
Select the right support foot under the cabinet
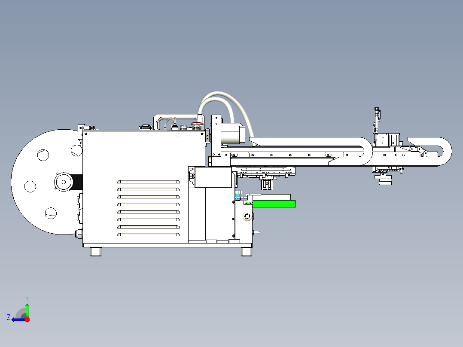246,252
